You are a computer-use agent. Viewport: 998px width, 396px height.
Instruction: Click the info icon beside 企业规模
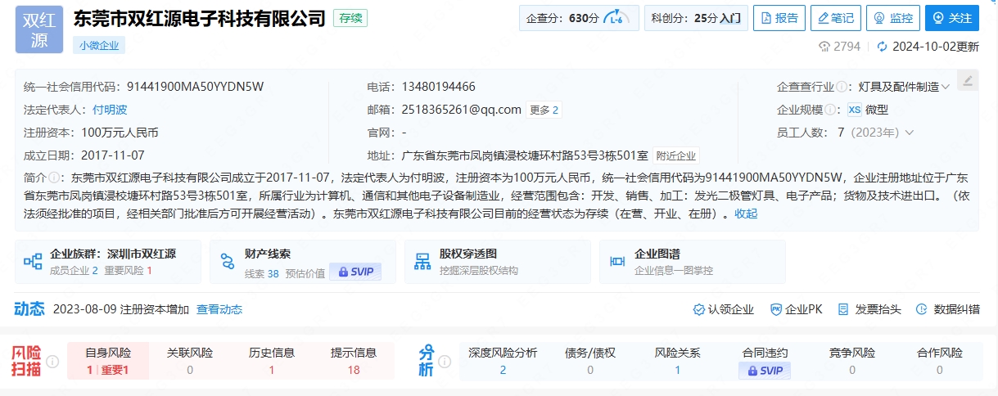(x=831, y=110)
